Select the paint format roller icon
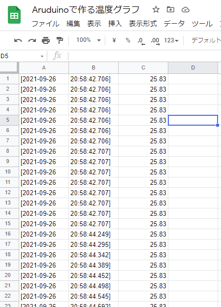The height and width of the screenshot is (307, 221). [60, 40]
